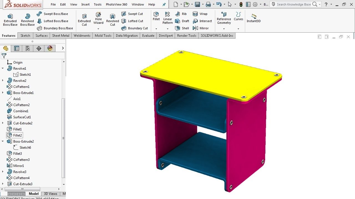This screenshot has width=355, height=199.
Task: Open the Curves dropdown
Action: click(239, 29)
